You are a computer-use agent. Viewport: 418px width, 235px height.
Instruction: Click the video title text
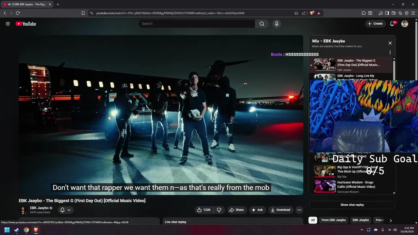pos(82,201)
